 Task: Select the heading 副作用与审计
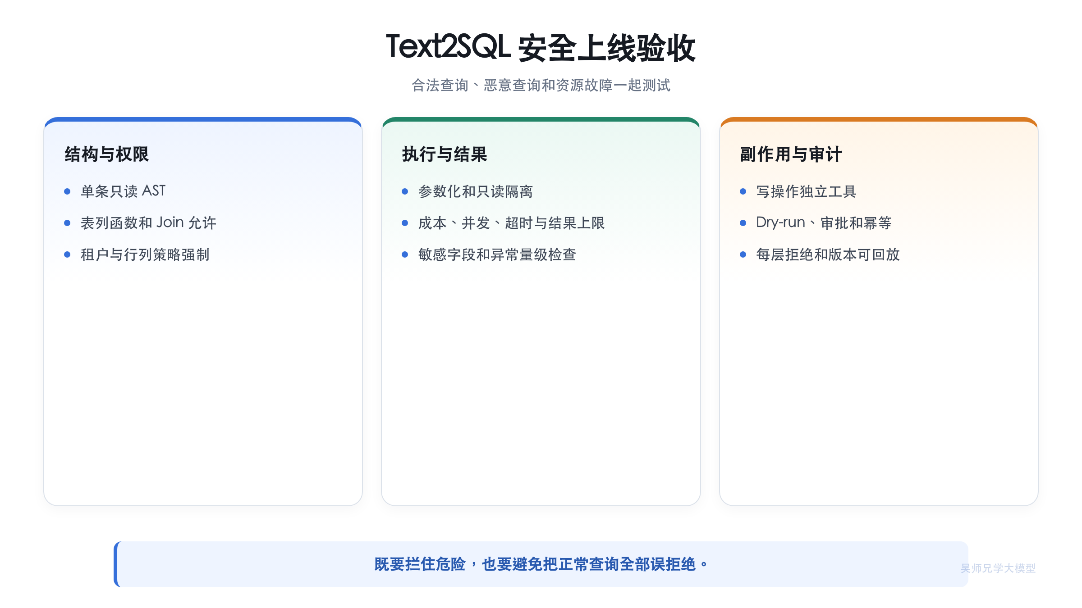tap(791, 154)
